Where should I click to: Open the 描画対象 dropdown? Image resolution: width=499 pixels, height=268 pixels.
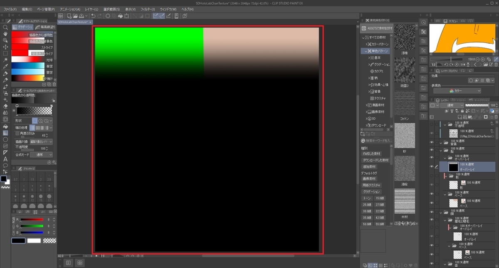click(41, 142)
